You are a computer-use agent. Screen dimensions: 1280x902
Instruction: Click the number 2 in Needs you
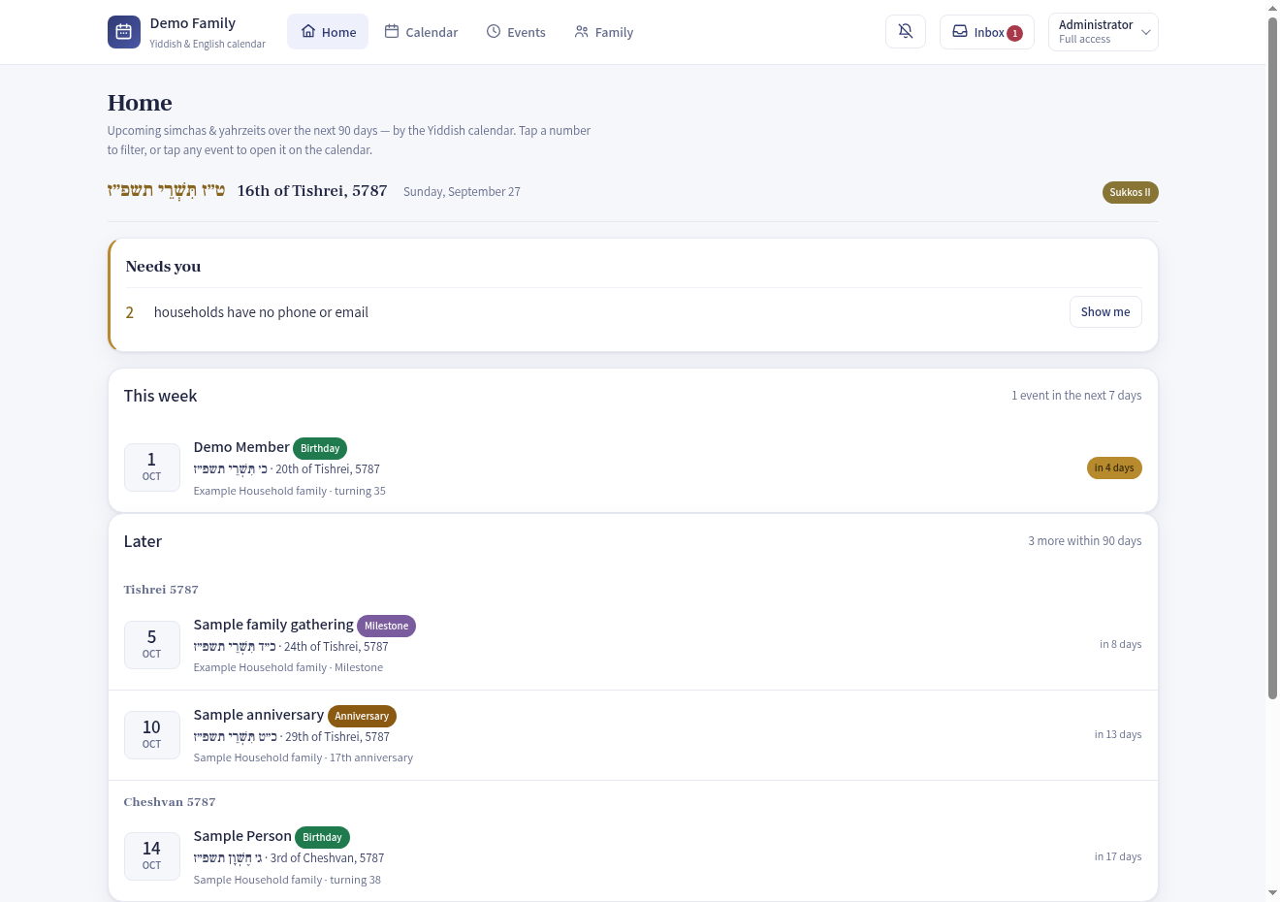click(130, 312)
